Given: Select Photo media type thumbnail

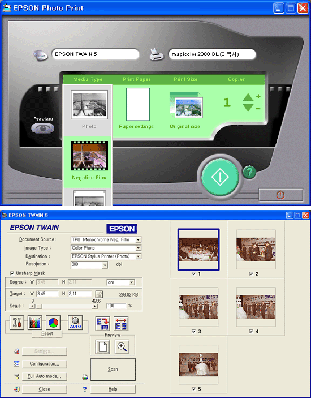Looking at the screenshot, I should (89, 105).
